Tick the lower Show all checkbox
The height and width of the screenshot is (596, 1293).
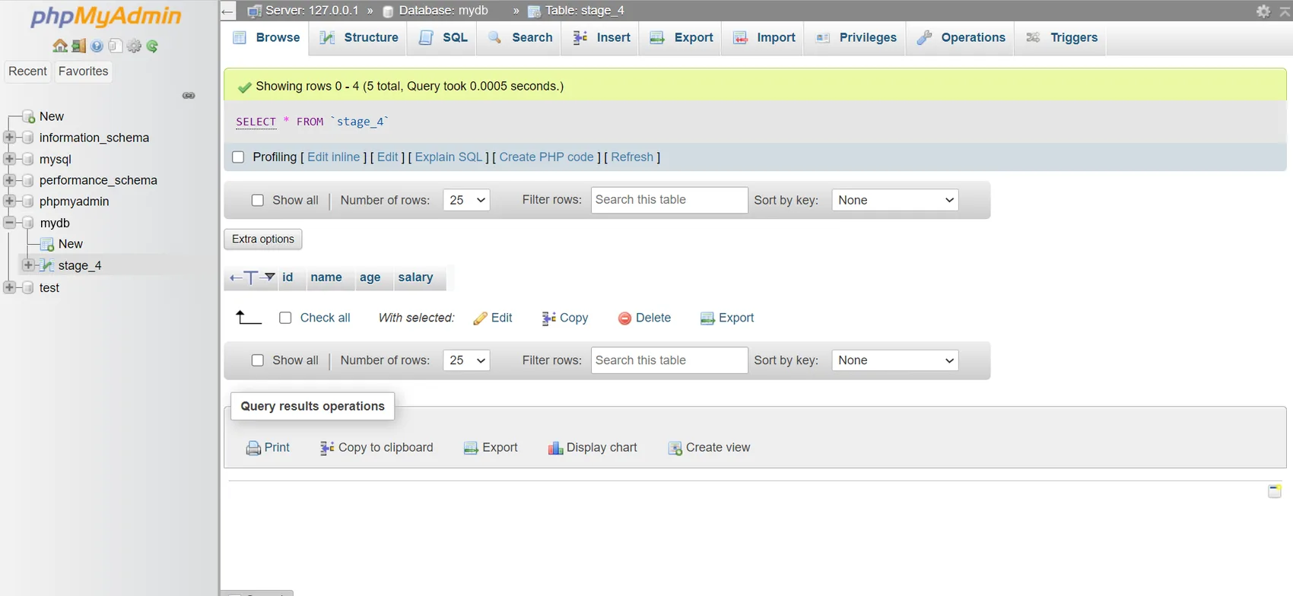[x=258, y=360]
